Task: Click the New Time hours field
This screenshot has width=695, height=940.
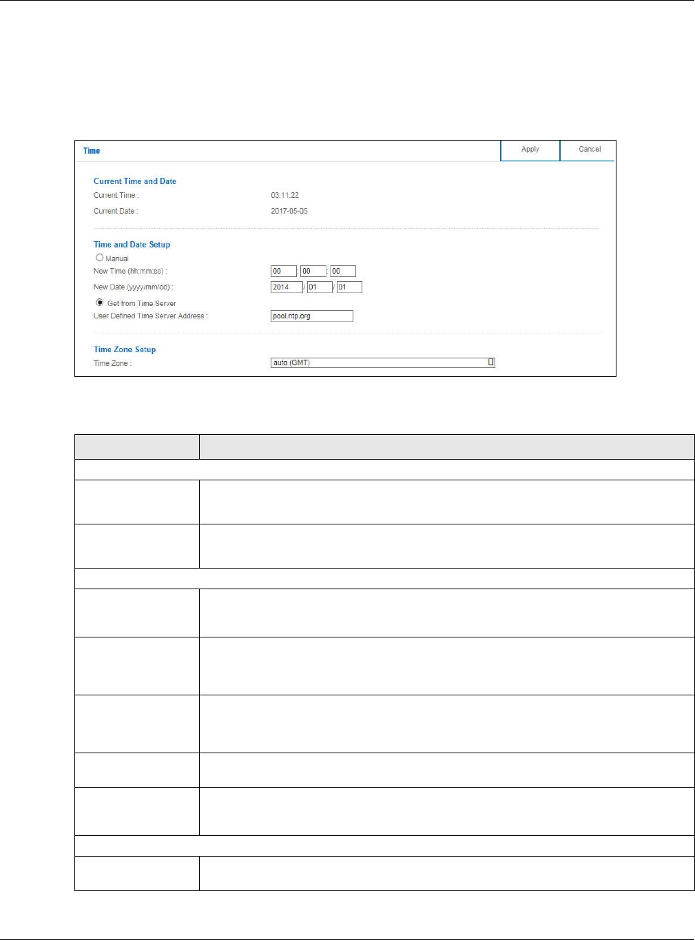Action: [x=284, y=272]
